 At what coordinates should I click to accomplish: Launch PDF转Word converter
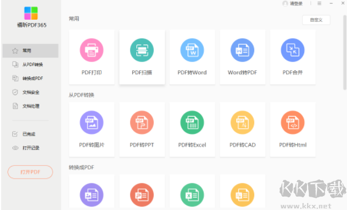coord(192,57)
